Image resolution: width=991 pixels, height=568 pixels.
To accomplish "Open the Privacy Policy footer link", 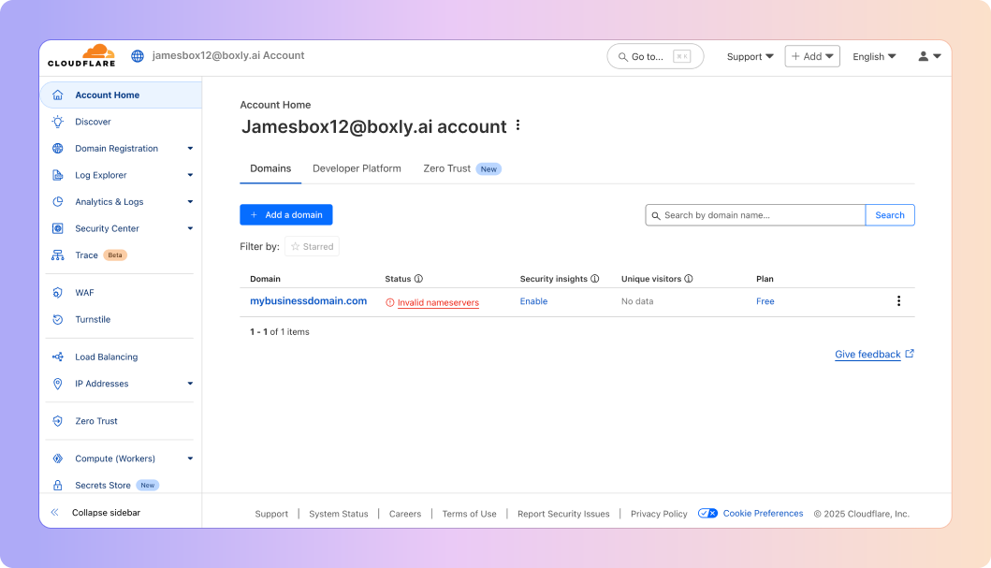I will (x=659, y=514).
